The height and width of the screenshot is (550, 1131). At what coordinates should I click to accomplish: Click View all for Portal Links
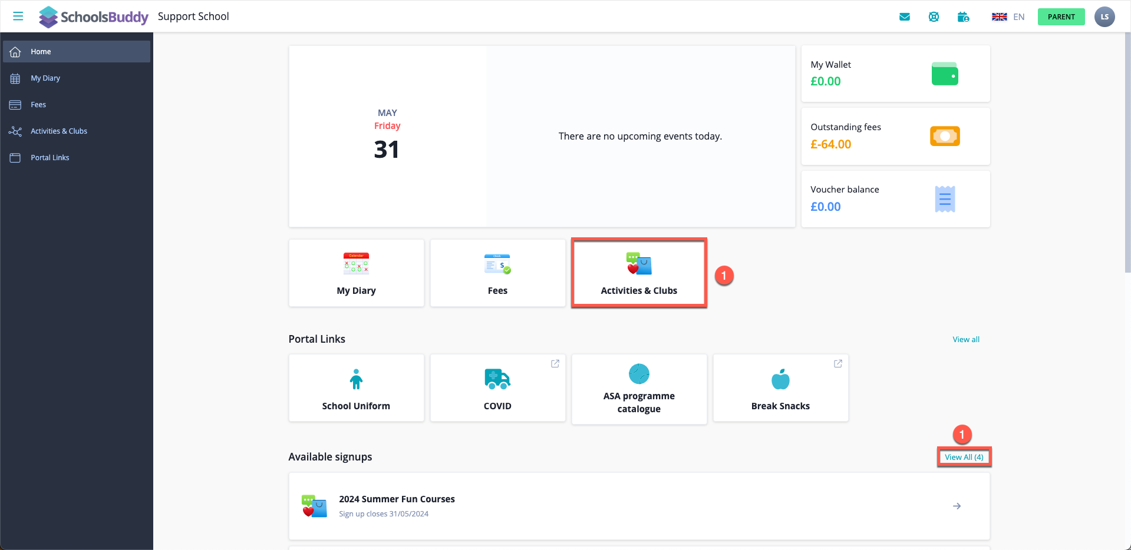click(966, 340)
